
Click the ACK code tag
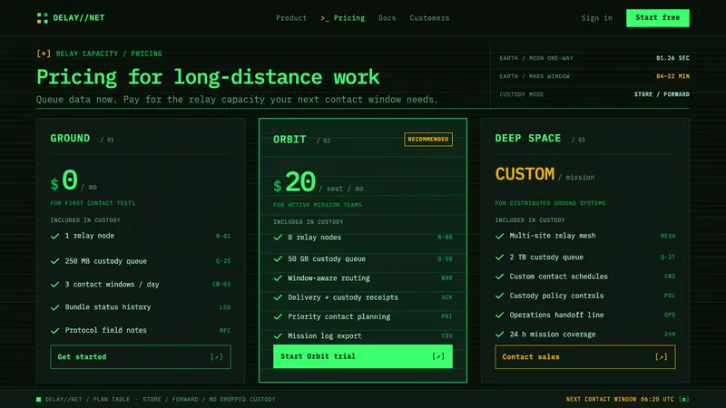(446, 297)
